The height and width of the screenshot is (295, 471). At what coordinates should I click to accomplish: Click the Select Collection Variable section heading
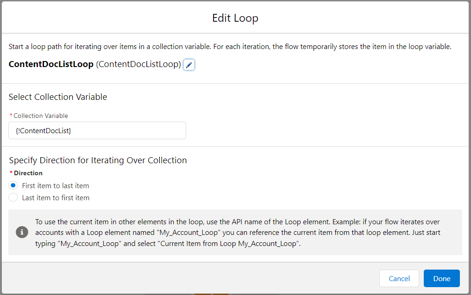pos(58,97)
